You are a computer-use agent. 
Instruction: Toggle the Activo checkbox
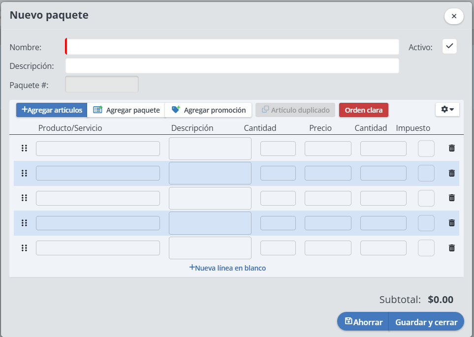pos(449,46)
